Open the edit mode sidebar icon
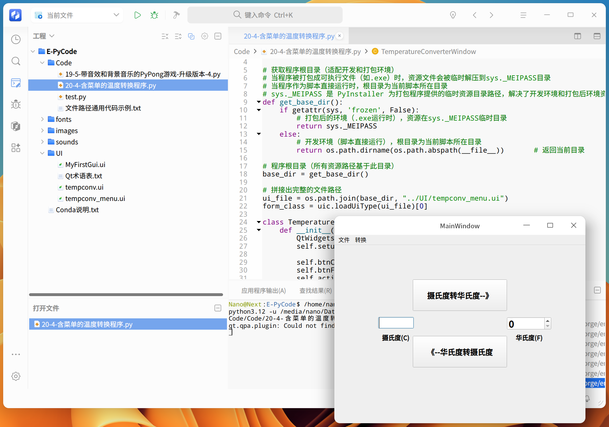The width and height of the screenshot is (609, 427). [x=16, y=83]
